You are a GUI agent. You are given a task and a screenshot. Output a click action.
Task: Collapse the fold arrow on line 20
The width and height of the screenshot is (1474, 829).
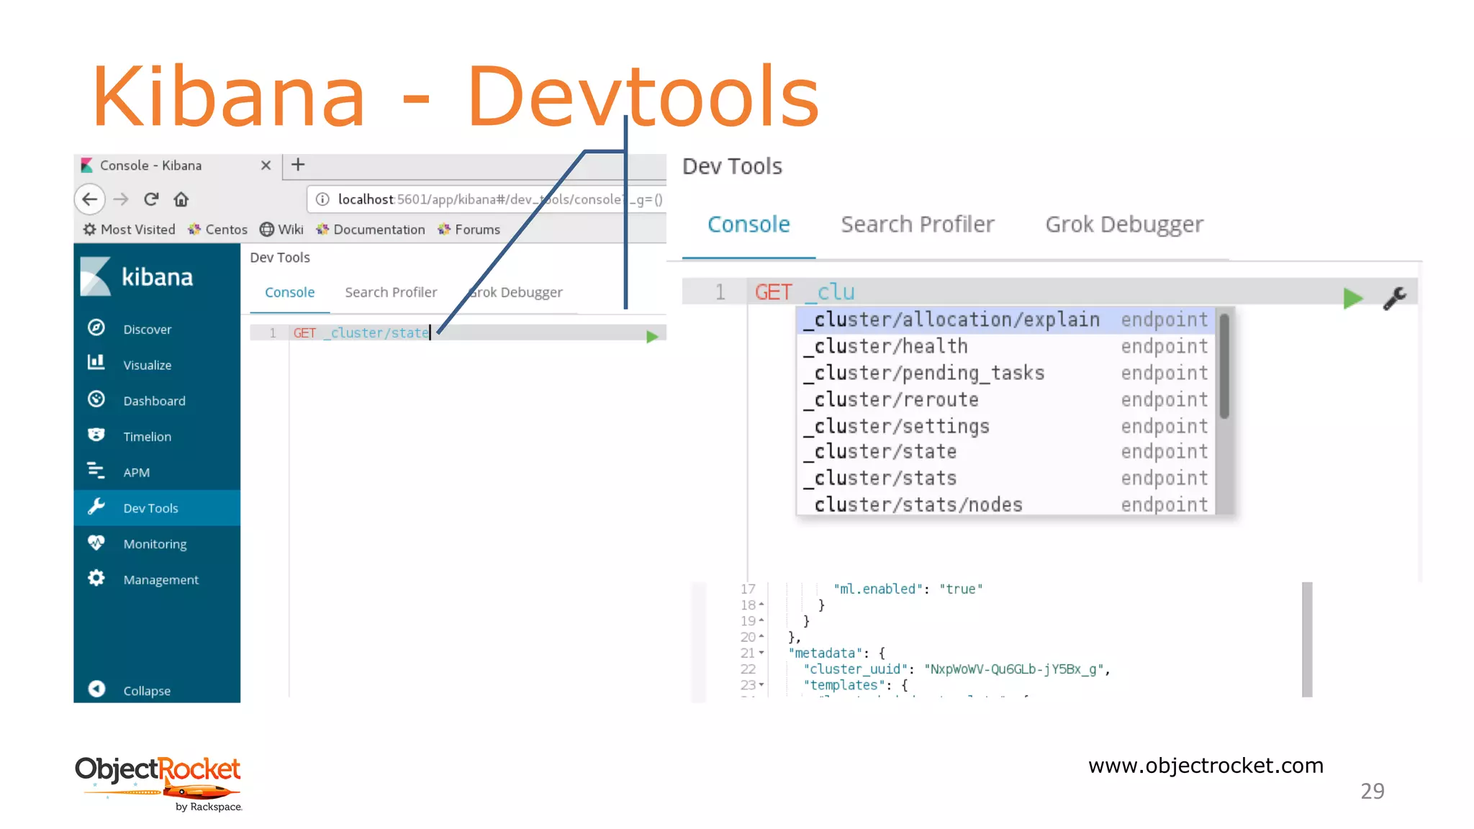point(761,636)
